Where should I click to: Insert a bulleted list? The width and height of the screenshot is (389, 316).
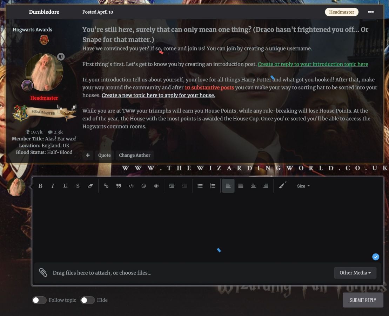(200, 186)
